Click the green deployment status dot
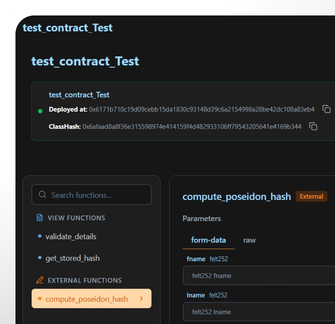The image size is (335, 324). point(40,111)
